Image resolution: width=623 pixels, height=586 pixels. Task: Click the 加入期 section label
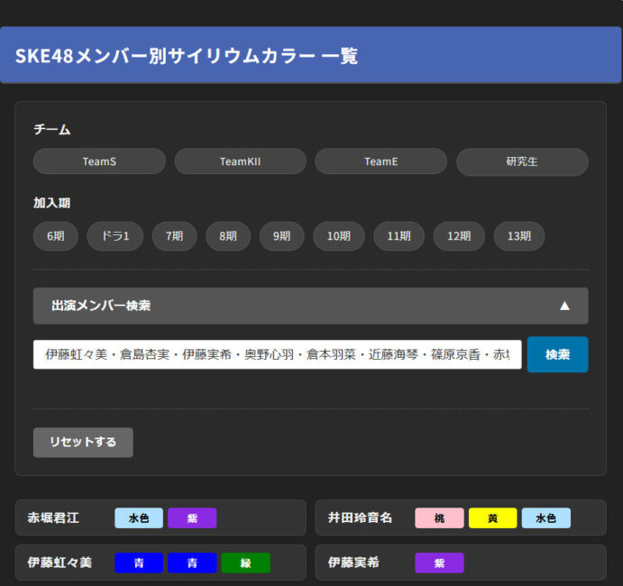[52, 203]
